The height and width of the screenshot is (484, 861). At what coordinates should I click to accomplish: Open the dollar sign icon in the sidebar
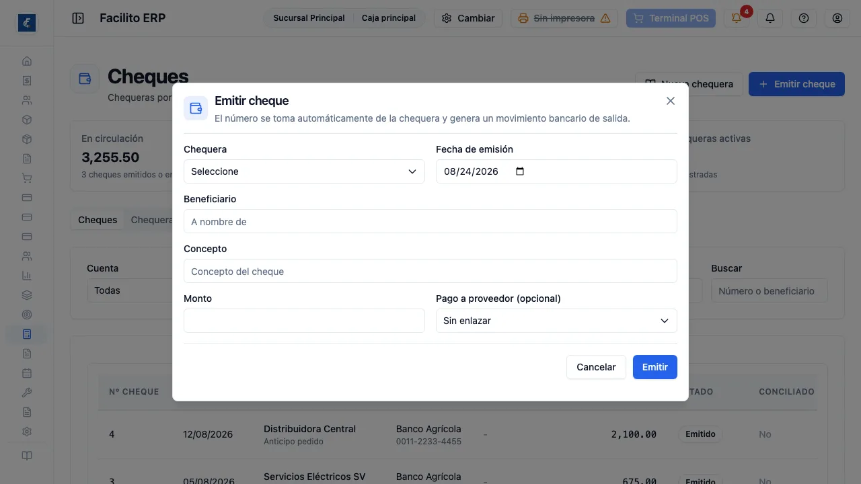pyautogui.click(x=27, y=81)
